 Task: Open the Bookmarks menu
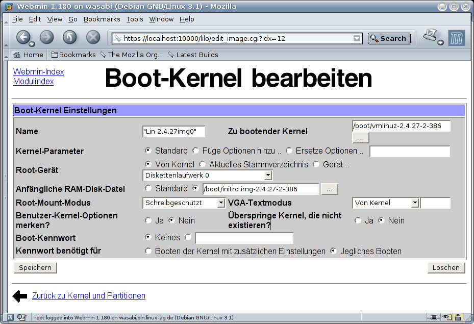point(102,19)
